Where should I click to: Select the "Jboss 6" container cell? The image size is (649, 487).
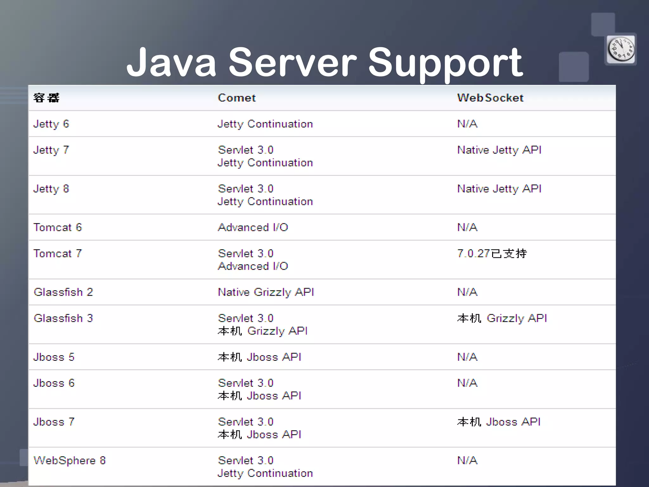[x=54, y=383]
